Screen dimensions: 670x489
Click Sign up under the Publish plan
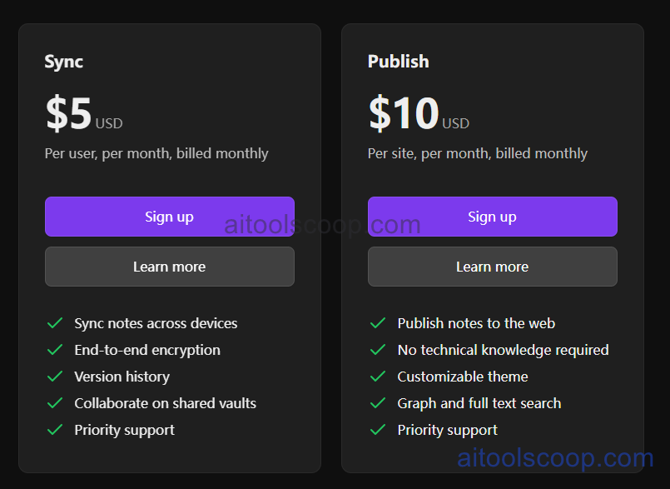492,216
